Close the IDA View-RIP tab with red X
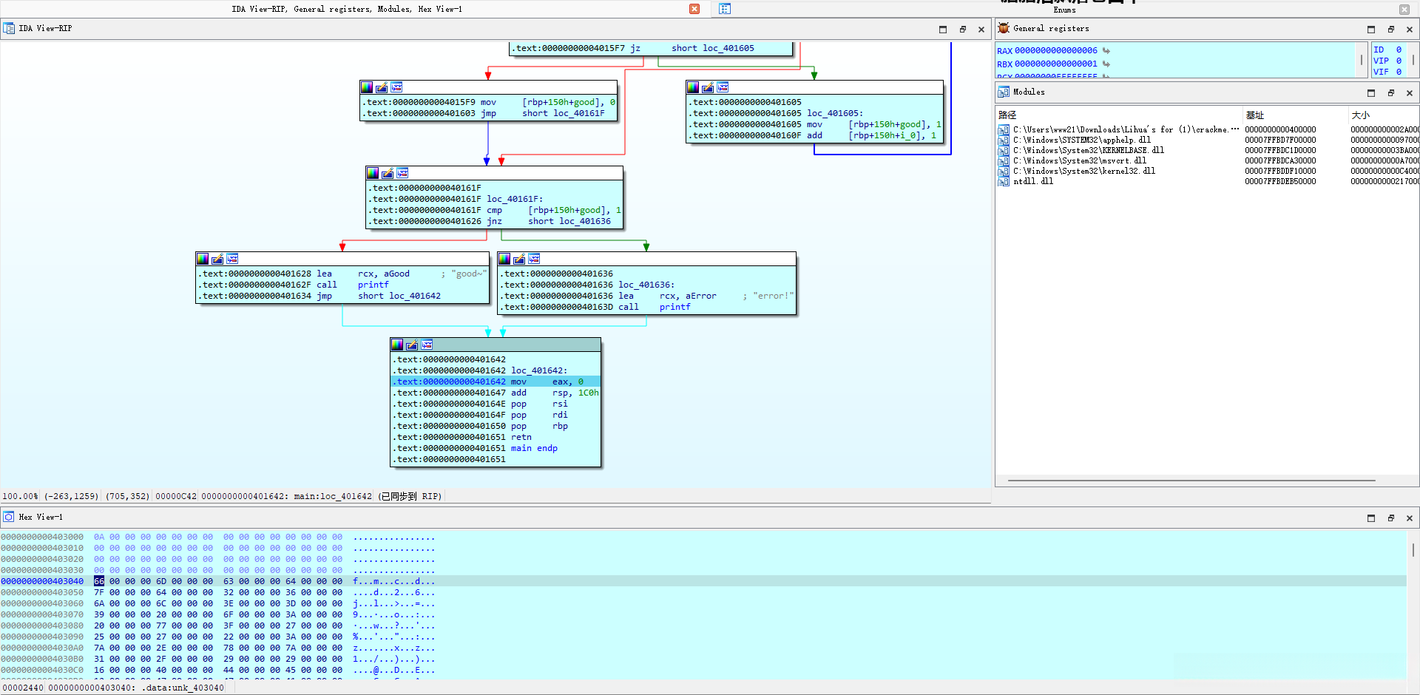 tap(694, 9)
